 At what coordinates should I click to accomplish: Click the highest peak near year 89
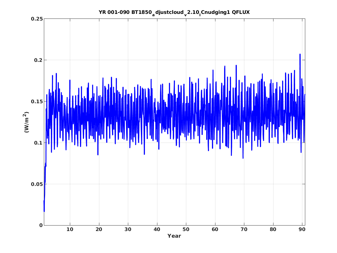300,54
